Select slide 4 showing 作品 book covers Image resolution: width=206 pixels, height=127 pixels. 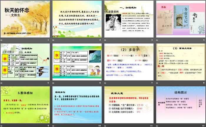point(181,19)
